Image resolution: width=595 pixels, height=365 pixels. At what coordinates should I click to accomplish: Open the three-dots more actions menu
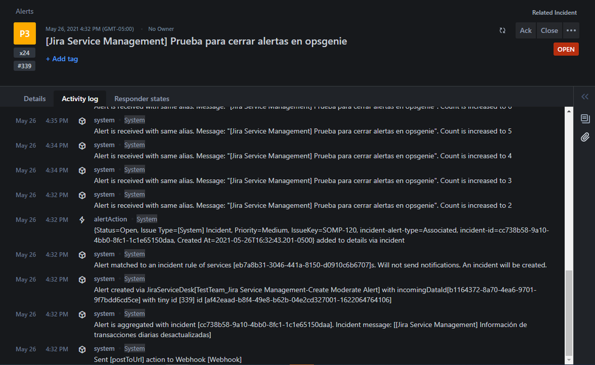571,30
